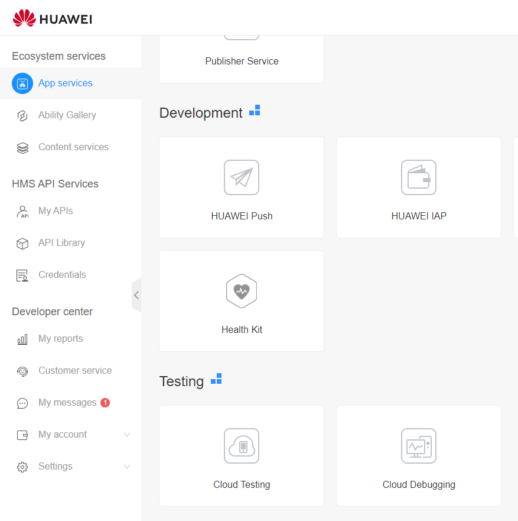
Task: Open Credentials page
Action: pyautogui.click(x=62, y=274)
